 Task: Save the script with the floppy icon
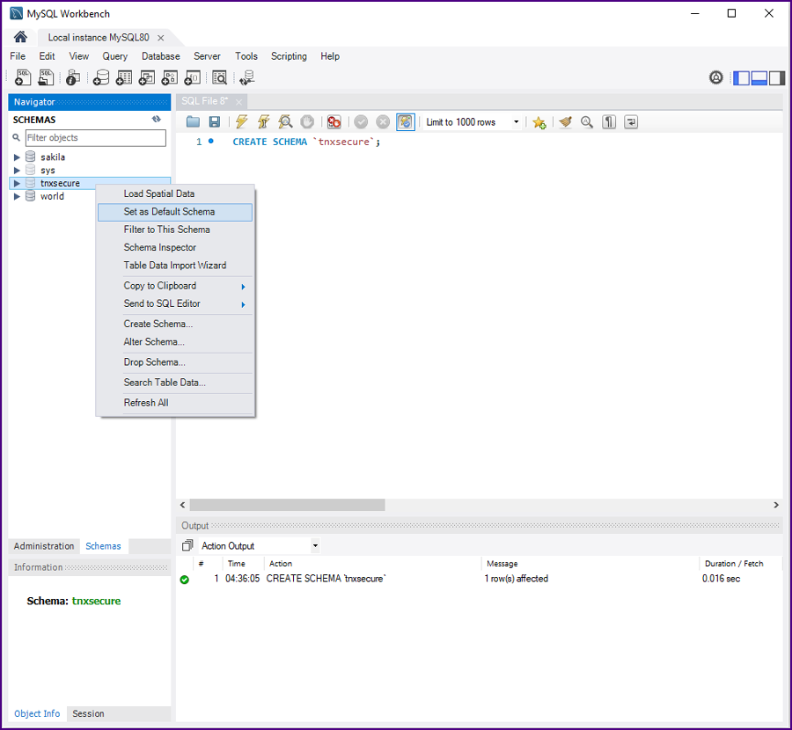(x=215, y=121)
